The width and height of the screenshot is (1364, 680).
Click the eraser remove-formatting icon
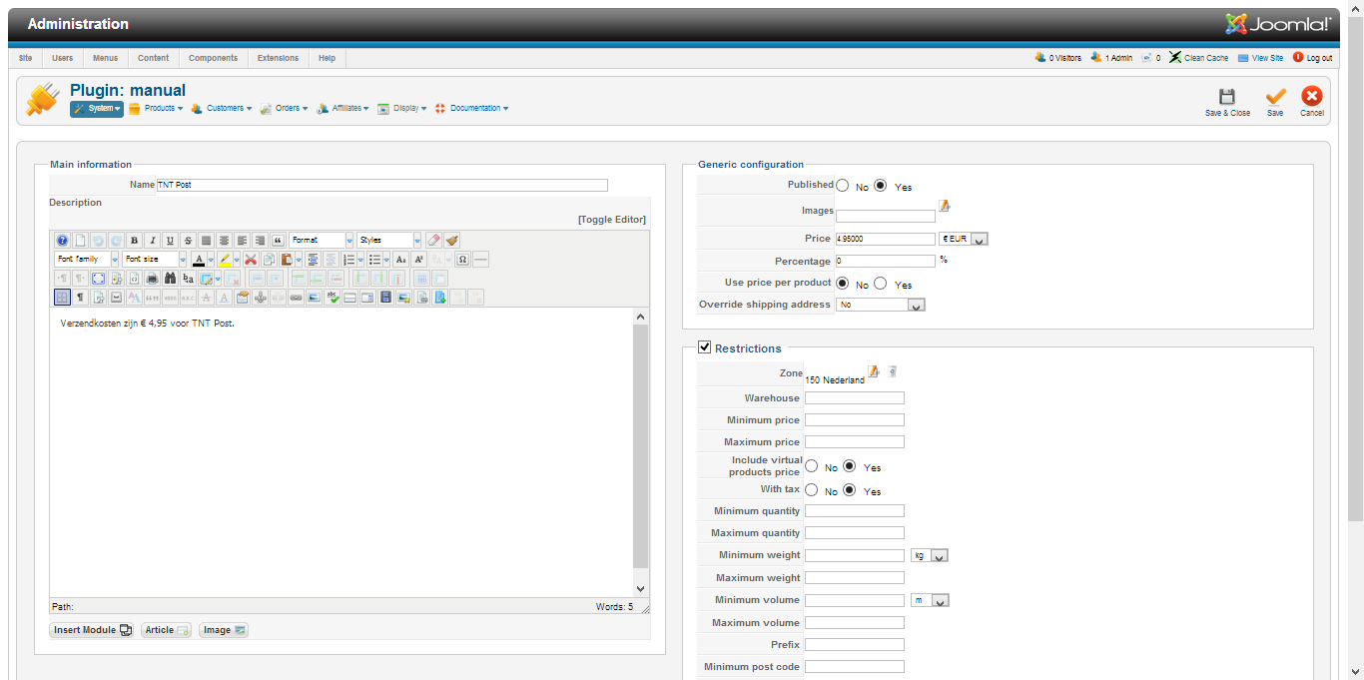pyautogui.click(x=433, y=241)
